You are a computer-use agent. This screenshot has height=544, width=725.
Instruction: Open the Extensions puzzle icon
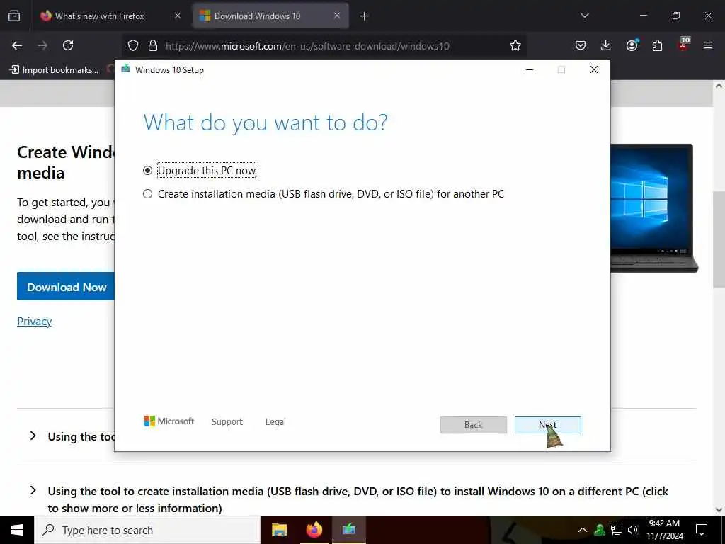(657, 45)
